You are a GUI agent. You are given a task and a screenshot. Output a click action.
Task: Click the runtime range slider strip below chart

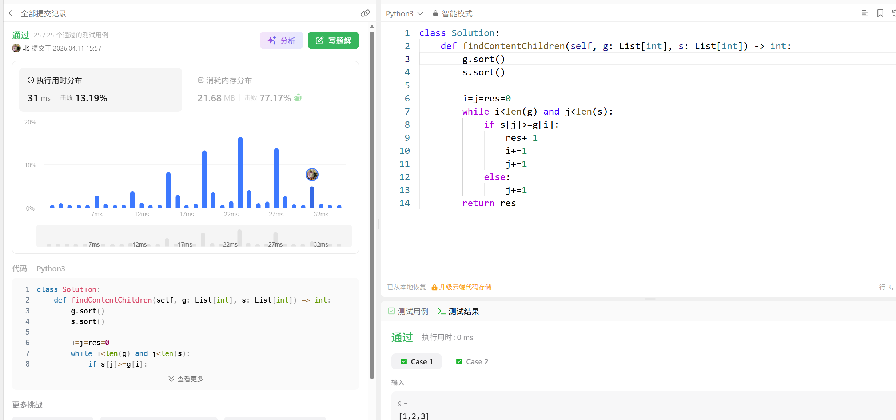[194, 236]
